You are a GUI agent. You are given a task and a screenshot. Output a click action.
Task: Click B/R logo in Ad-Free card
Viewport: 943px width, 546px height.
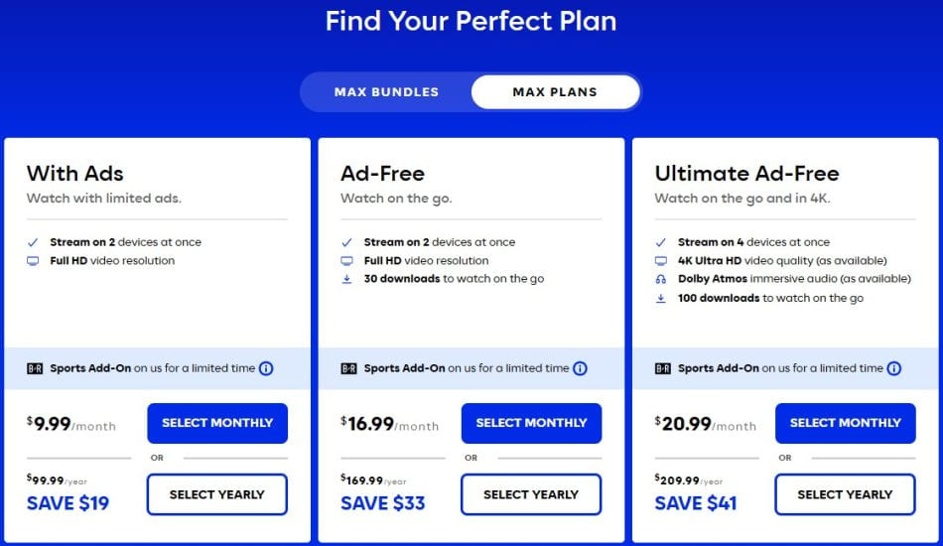pyautogui.click(x=349, y=368)
